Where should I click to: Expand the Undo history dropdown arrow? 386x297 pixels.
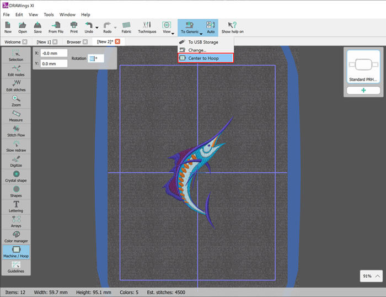97,27
